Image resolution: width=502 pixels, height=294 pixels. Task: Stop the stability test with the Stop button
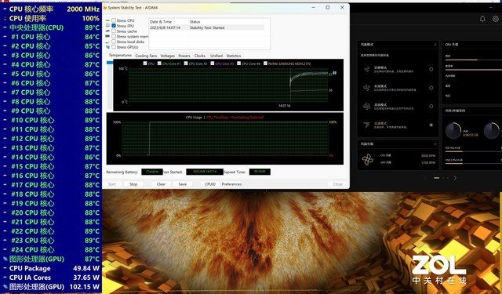pyautogui.click(x=133, y=184)
